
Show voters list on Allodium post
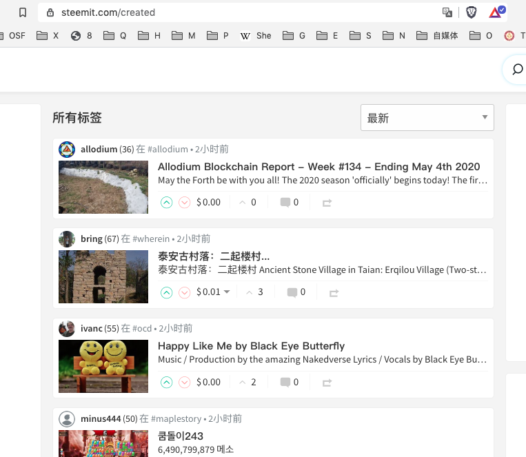(x=247, y=203)
